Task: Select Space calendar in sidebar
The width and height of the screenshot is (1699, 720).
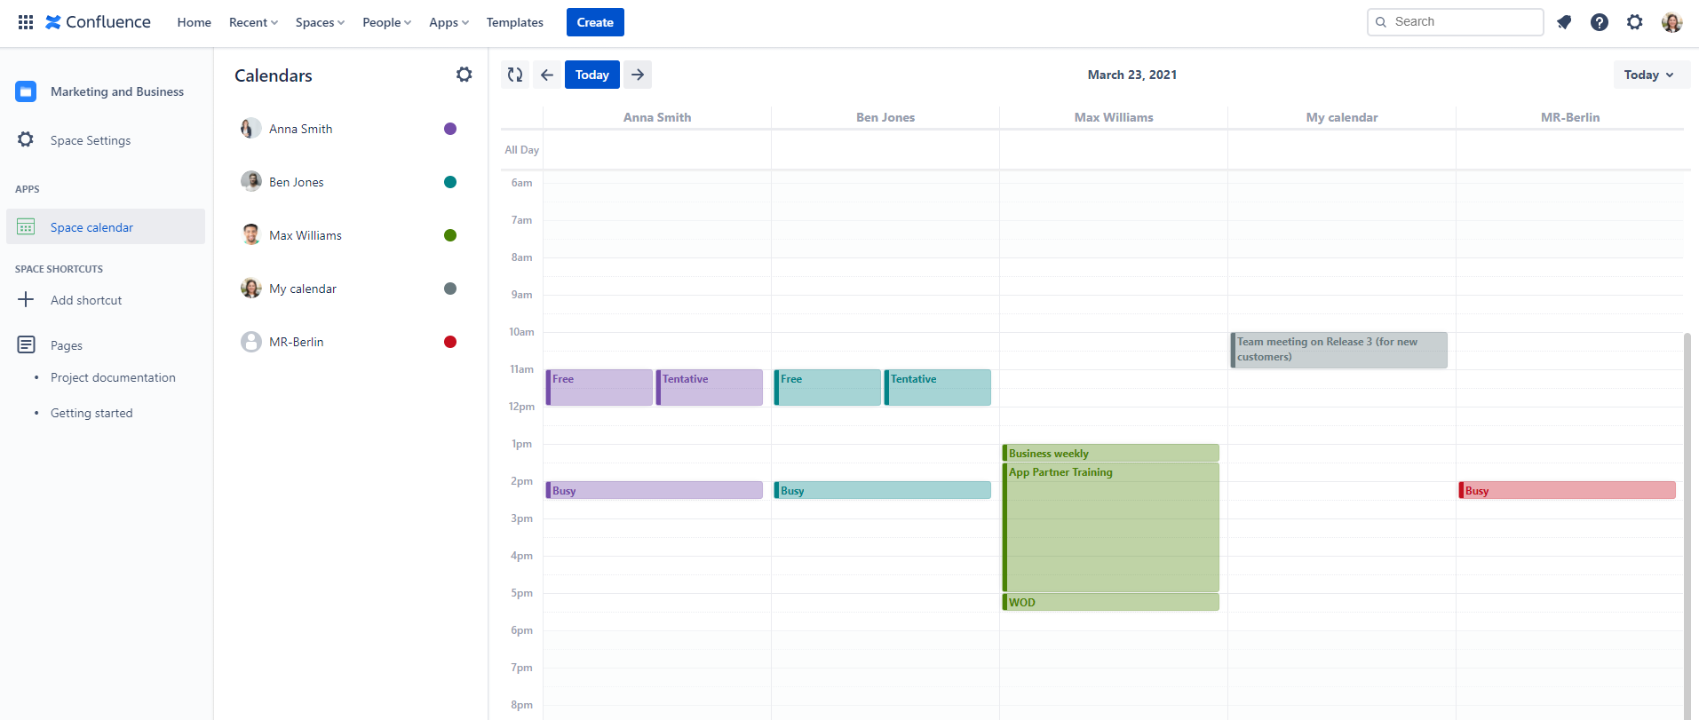Action: 91,227
